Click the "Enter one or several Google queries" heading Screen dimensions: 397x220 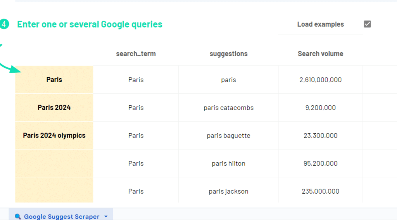(x=90, y=24)
